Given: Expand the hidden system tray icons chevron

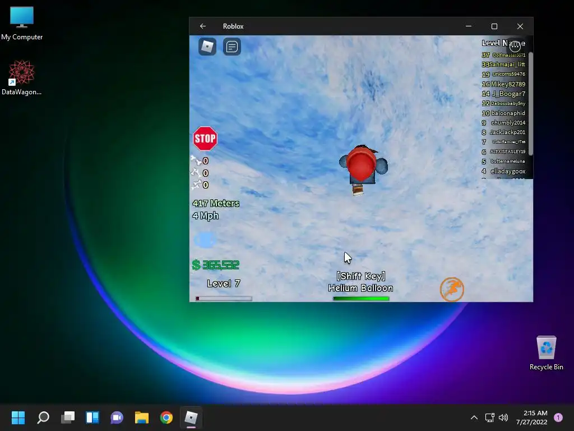Looking at the screenshot, I should tap(474, 418).
